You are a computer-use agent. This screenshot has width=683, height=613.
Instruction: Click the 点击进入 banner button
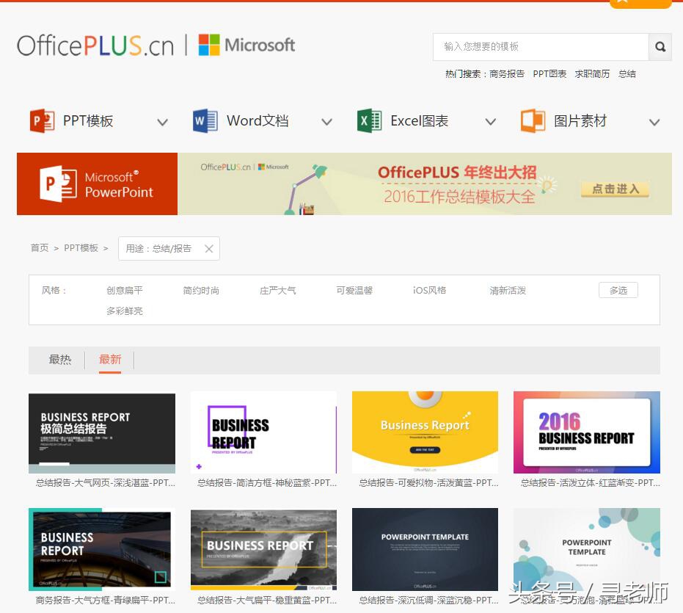tap(615, 189)
